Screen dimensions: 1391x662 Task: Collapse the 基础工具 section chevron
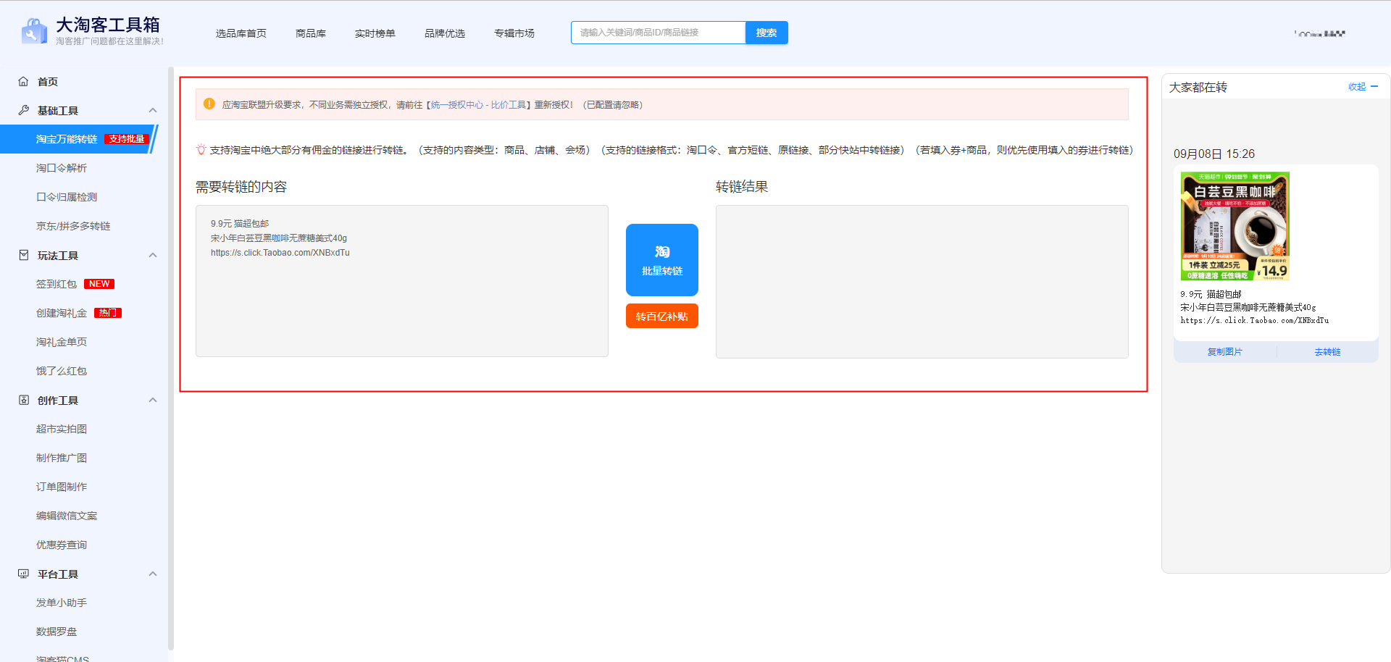pos(153,111)
